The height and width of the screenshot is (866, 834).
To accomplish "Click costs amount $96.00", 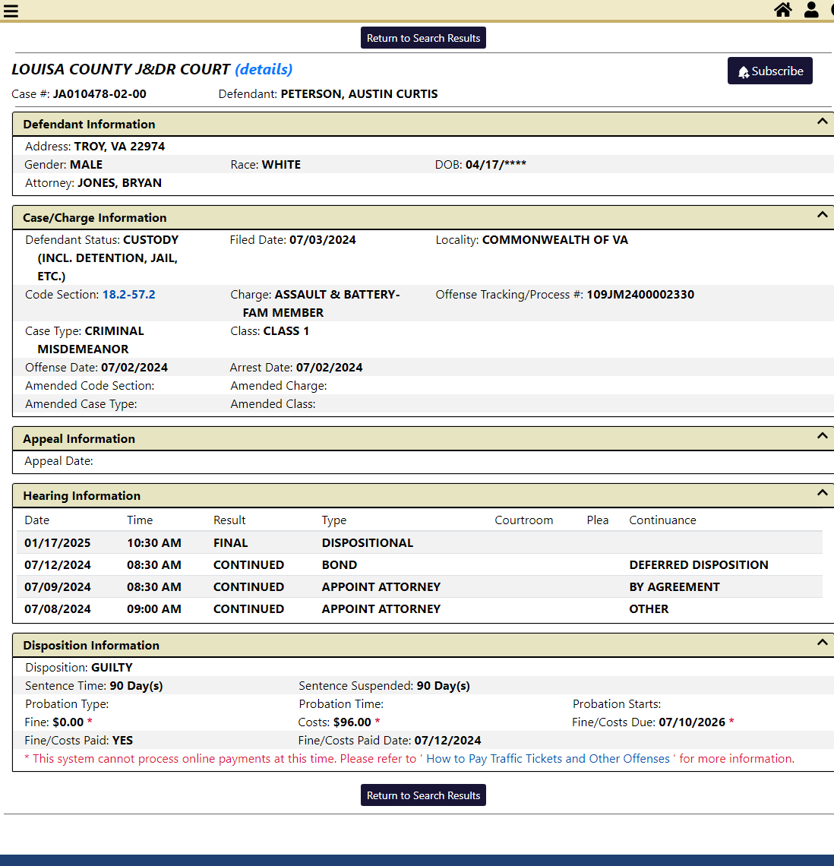I will pos(352,722).
